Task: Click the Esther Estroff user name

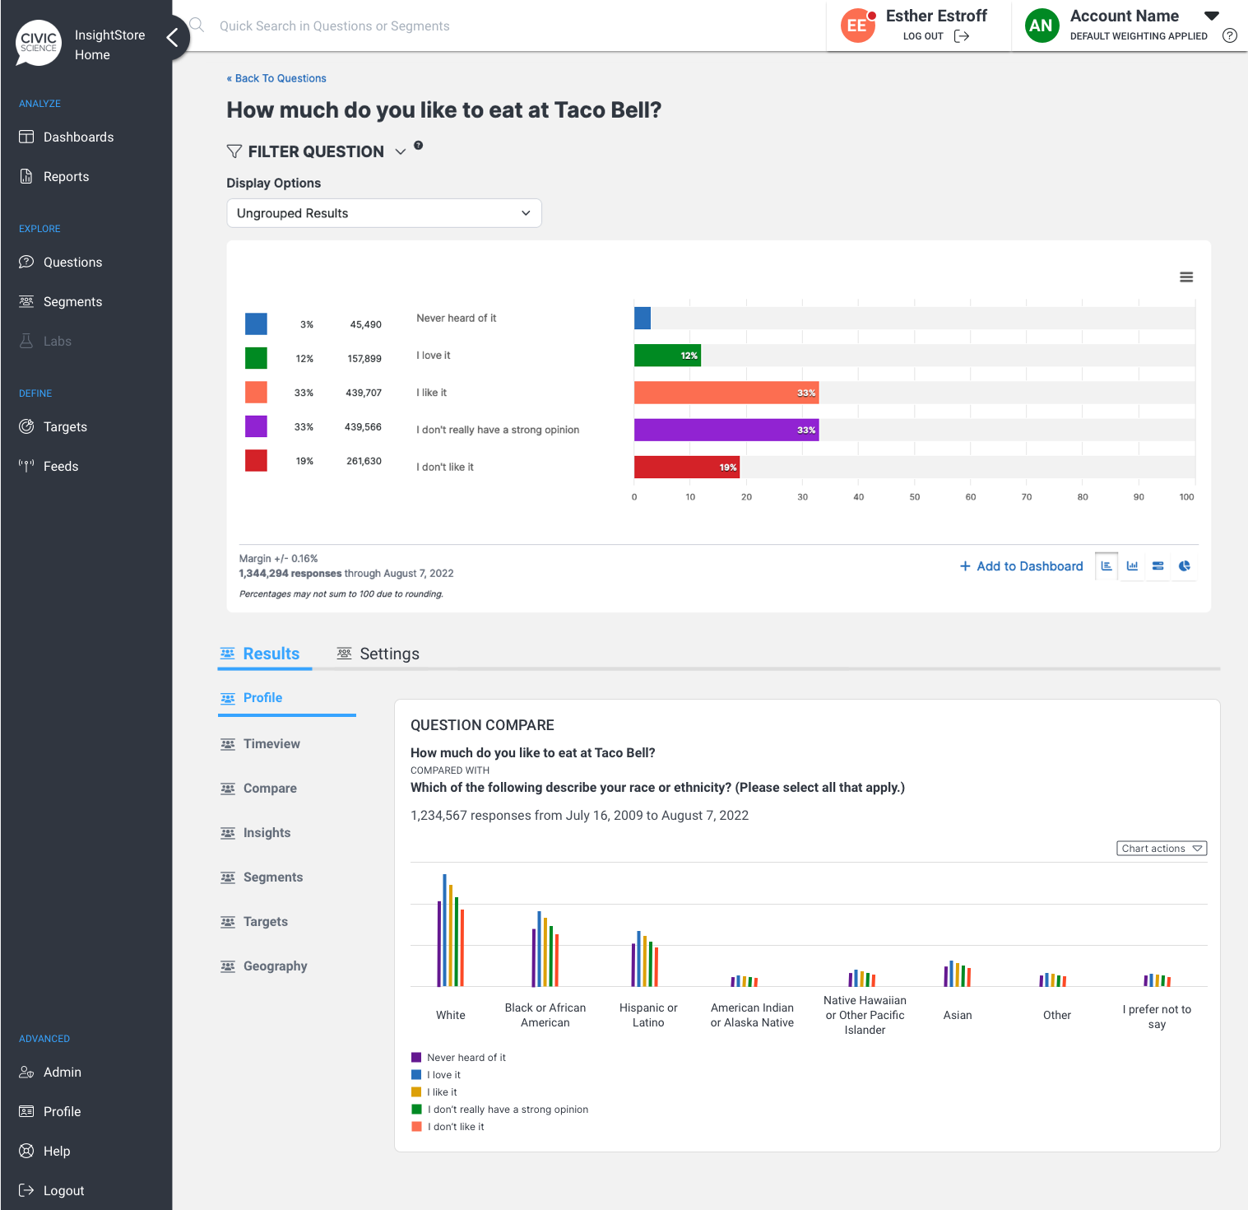Action: [x=936, y=16]
